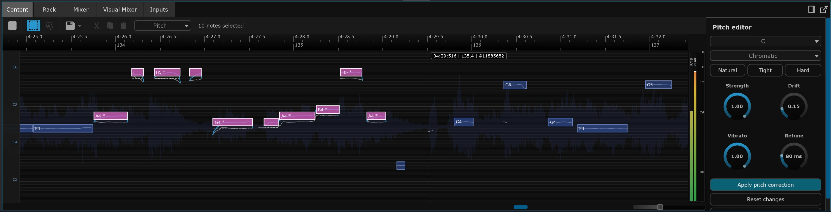Image resolution: width=831 pixels, height=212 pixels.
Task: Click the Strength knob
Action: coord(737,106)
